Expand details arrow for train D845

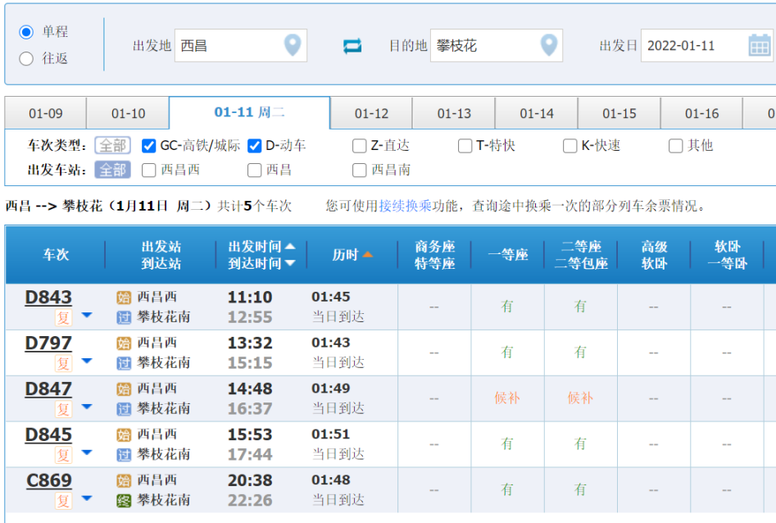coord(87,453)
